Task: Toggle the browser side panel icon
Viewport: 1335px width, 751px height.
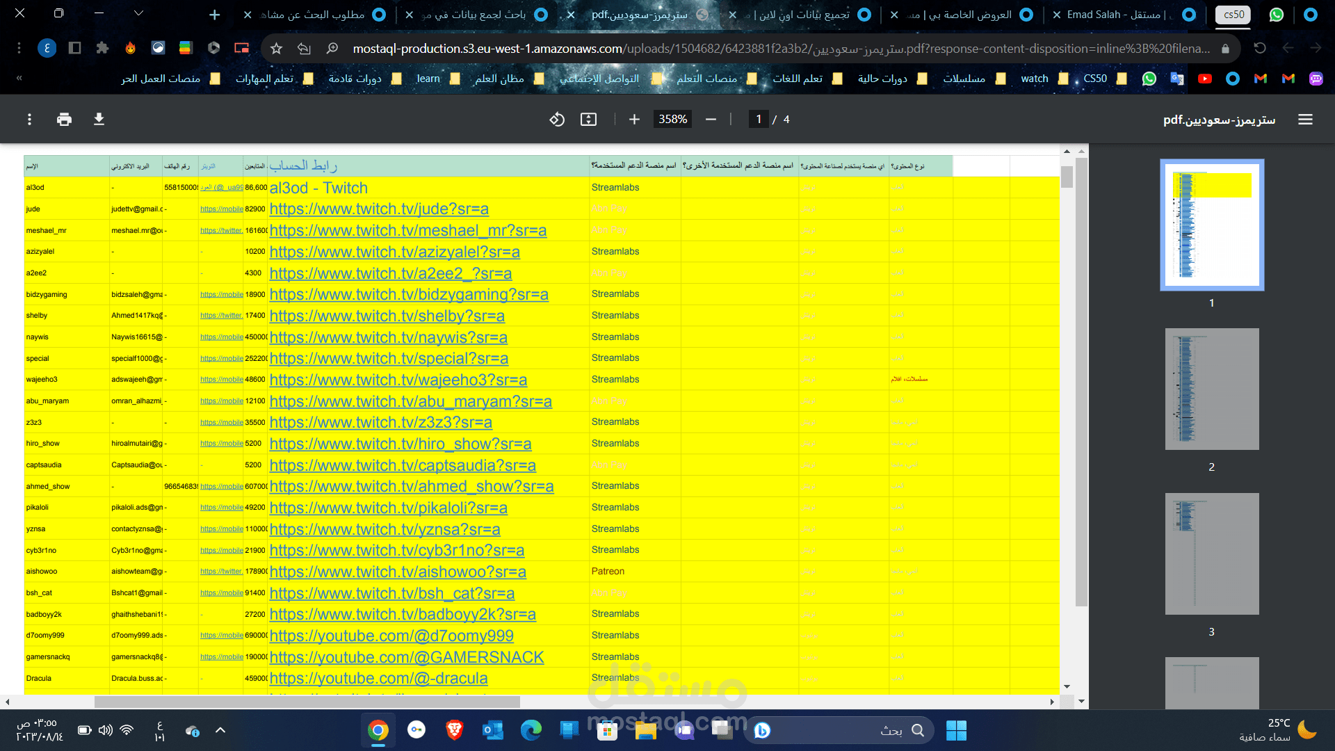Action: click(x=74, y=48)
